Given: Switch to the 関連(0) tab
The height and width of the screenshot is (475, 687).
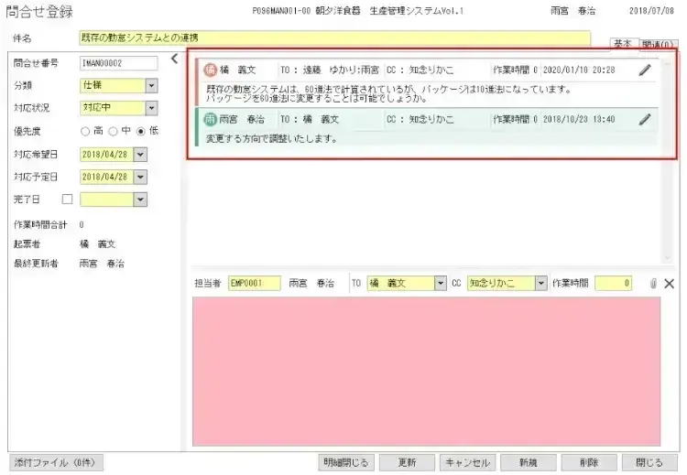Looking at the screenshot, I should click(x=658, y=43).
